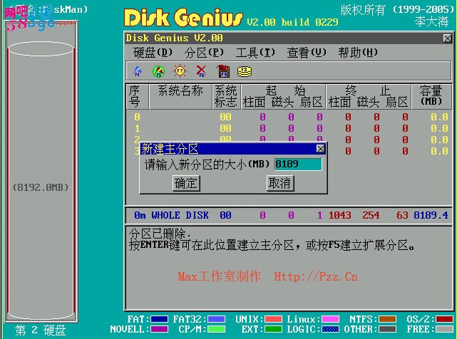This screenshot has height=339, width=457.
Task: Click the 系统标志 column header
Action: click(225, 96)
